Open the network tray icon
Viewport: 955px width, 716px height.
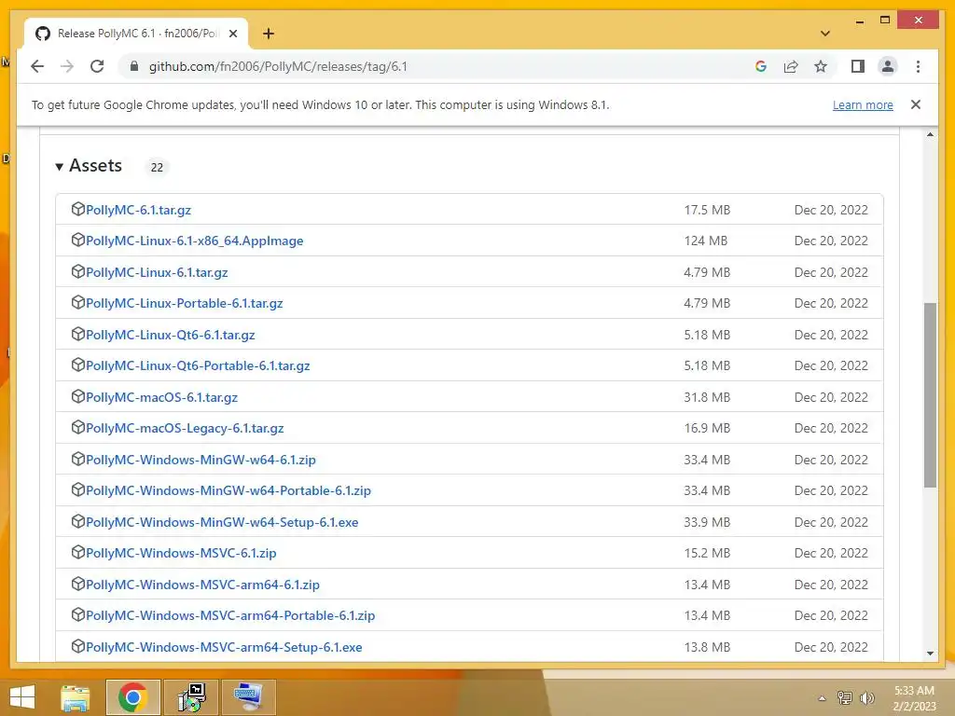pyautogui.click(x=845, y=698)
